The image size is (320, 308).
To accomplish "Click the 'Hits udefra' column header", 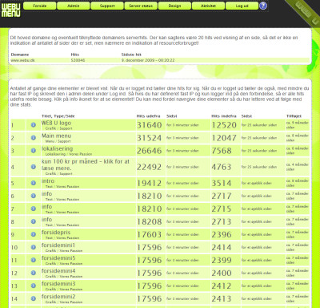I will [x=149, y=116].
